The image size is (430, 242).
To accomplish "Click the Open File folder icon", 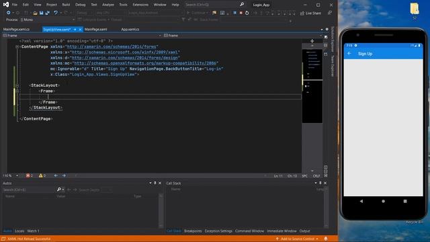I will (x=35, y=13).
